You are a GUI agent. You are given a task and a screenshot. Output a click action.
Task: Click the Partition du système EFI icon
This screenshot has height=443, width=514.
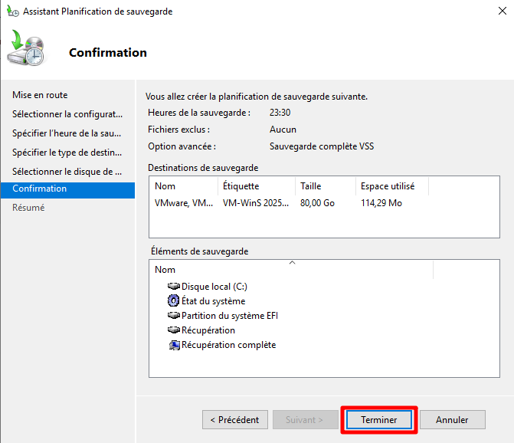click(x=173, y=316)
